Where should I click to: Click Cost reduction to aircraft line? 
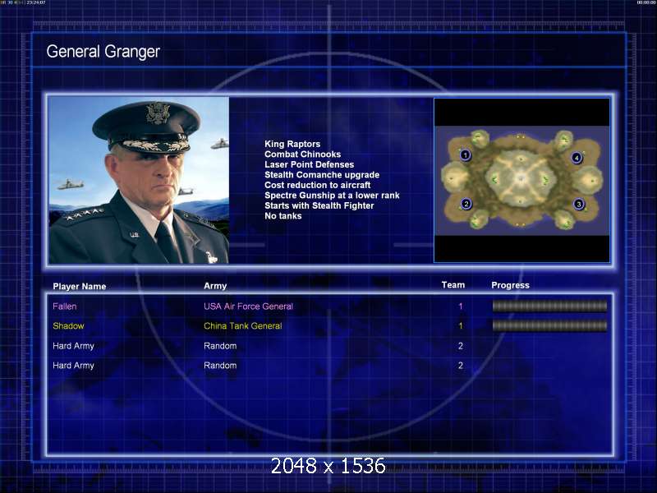click(x=318, y=185)
